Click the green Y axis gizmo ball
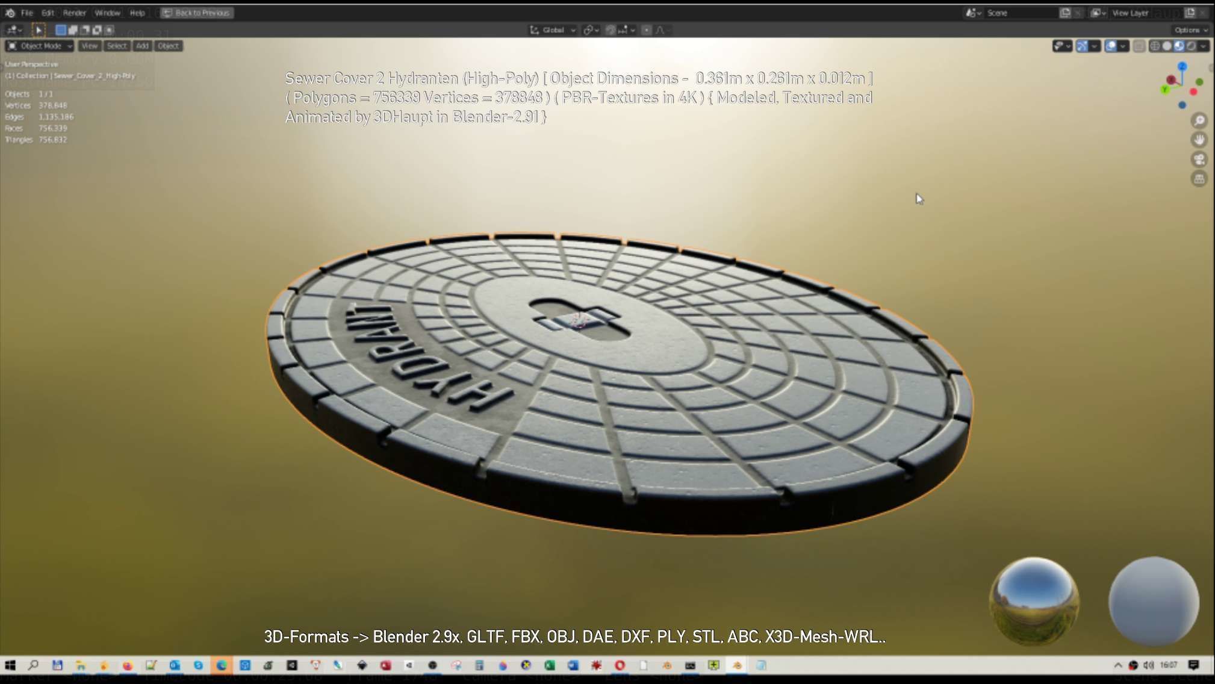This screenshot has width=1215, height=684. click(x=1165, y=90)
